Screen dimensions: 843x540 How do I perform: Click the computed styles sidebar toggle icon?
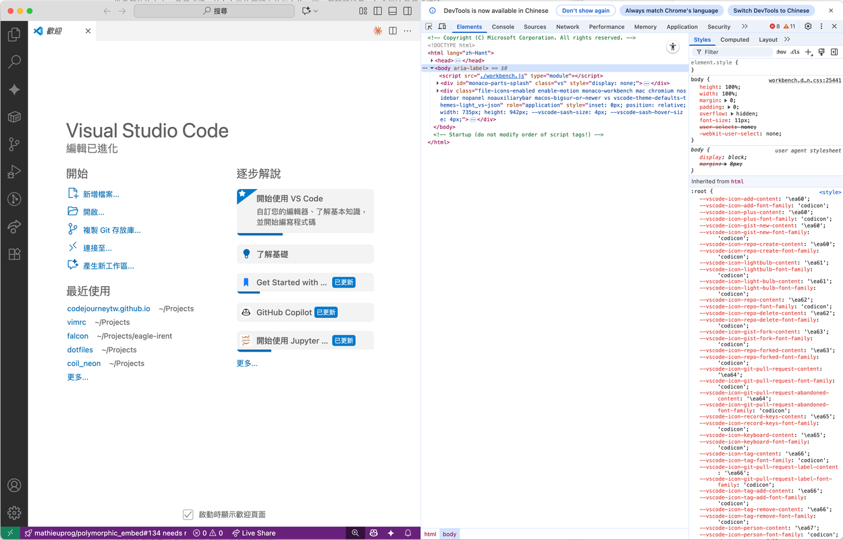tap(834, 52)
